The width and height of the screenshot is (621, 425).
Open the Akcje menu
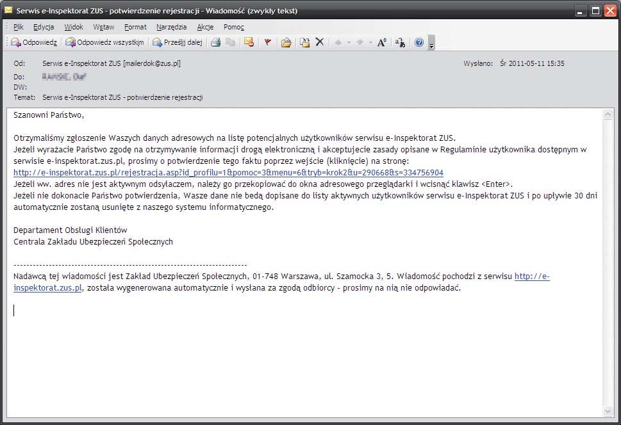205,27
